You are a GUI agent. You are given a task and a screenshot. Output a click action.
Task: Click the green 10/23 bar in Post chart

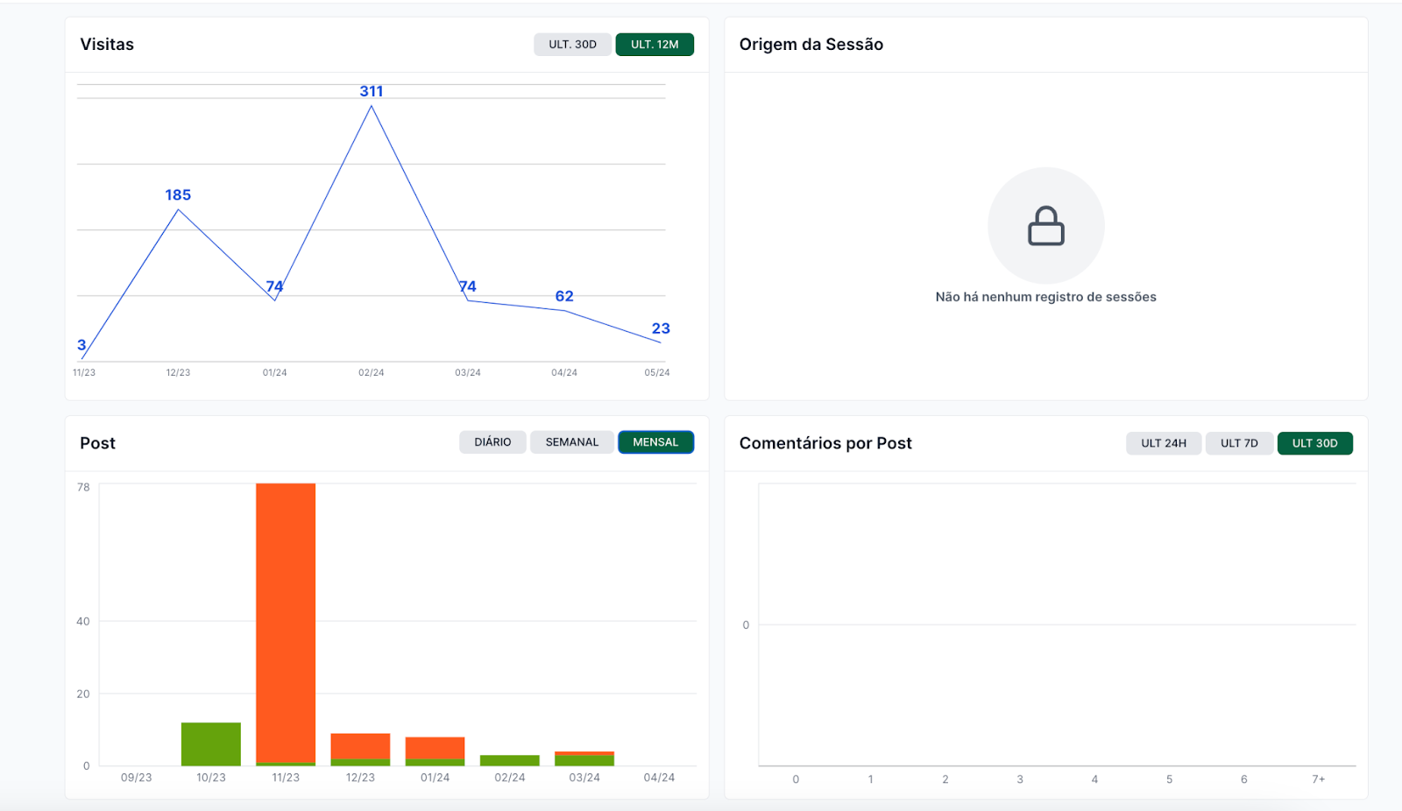tap(211, 744)
